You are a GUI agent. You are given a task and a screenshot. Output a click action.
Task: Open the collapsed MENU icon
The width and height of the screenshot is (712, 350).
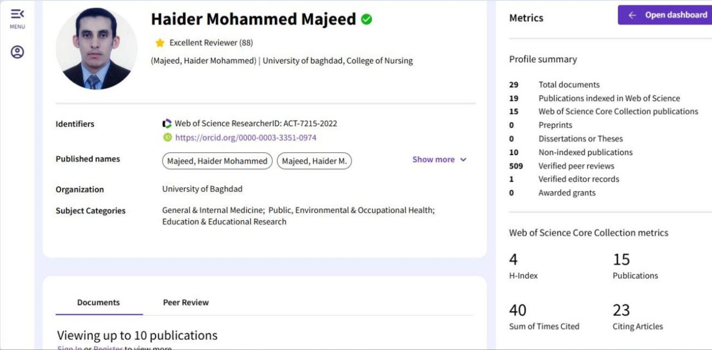point(17,14)
